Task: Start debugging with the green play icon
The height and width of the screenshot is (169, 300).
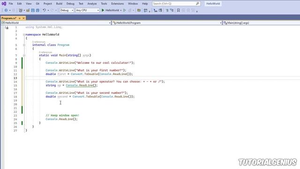Action: 103,10
